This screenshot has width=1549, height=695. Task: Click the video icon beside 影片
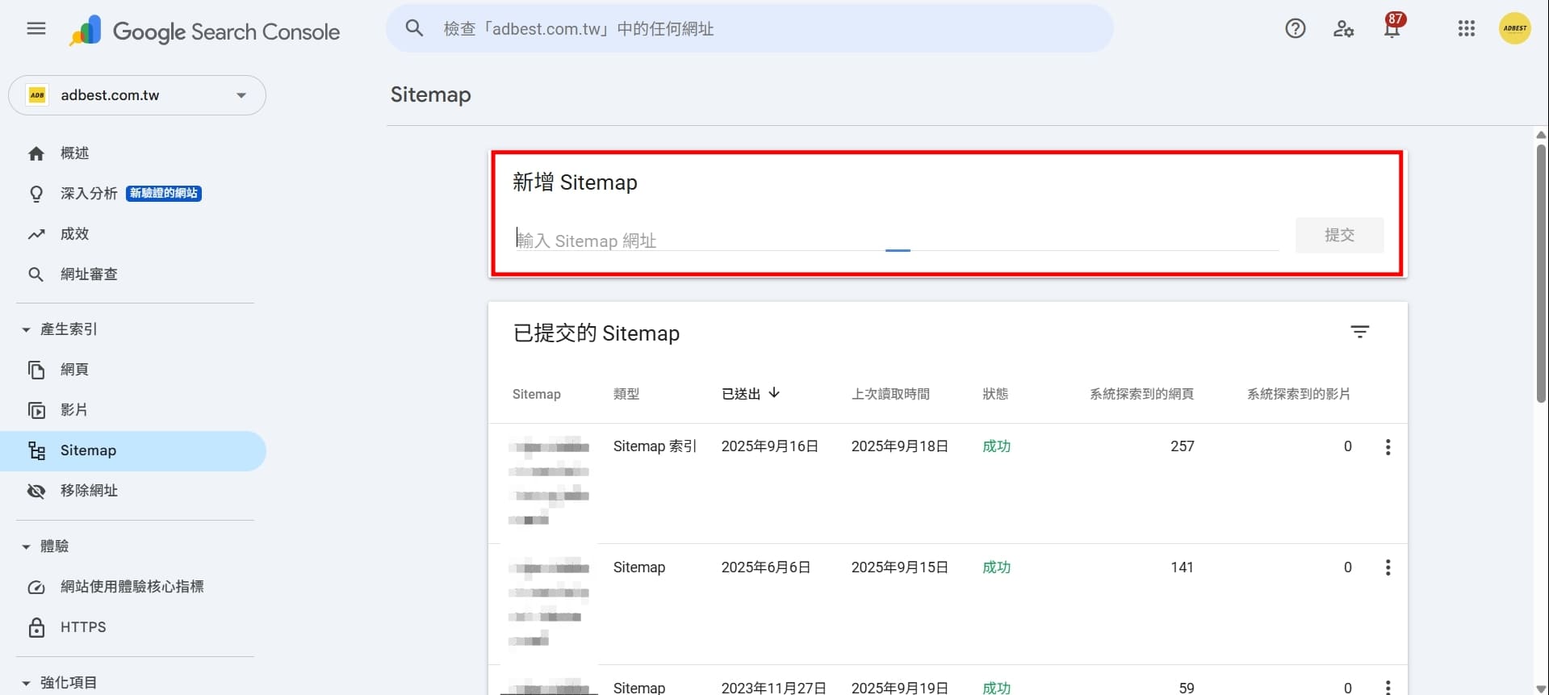[x=36, y=410]
